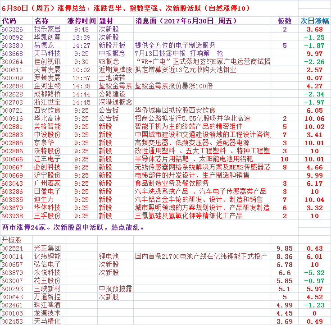Click the 三孚股份 name cell

49,216
